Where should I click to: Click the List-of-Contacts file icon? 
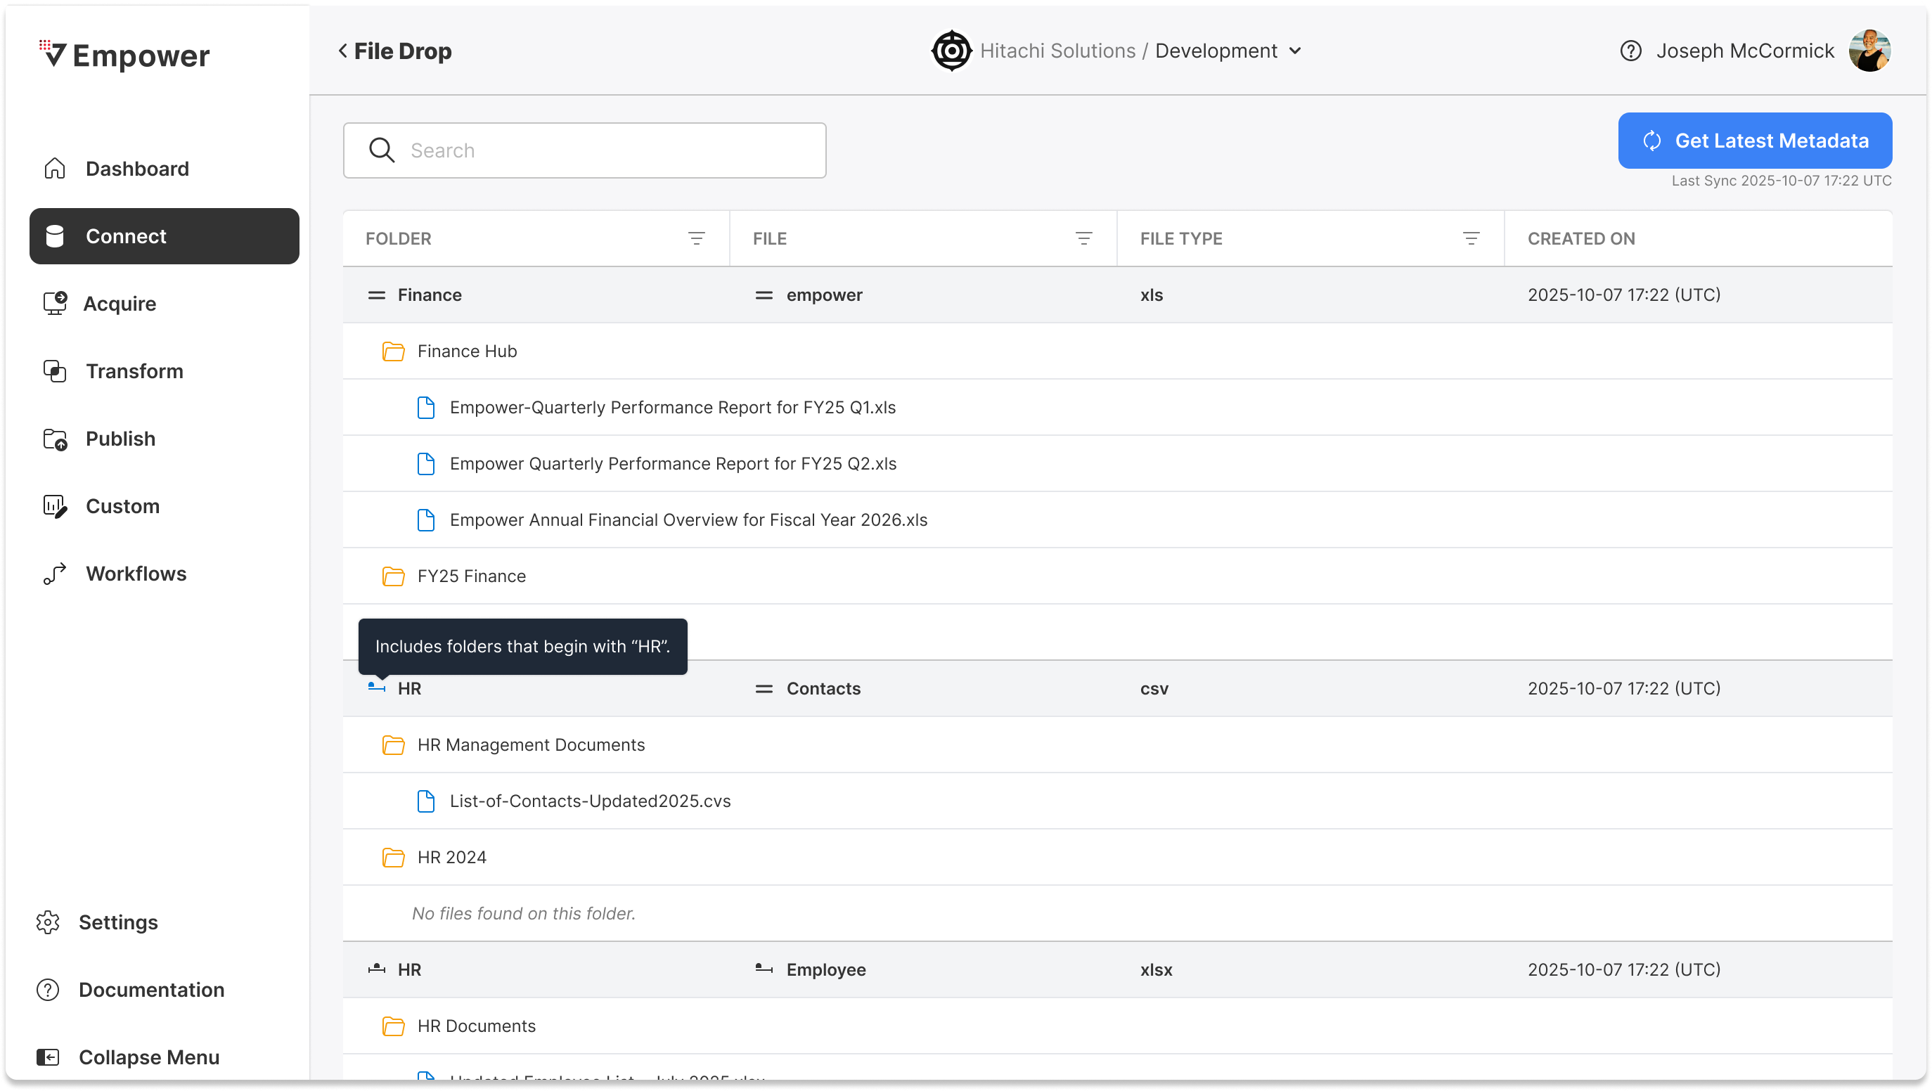[x=426, y=801]
